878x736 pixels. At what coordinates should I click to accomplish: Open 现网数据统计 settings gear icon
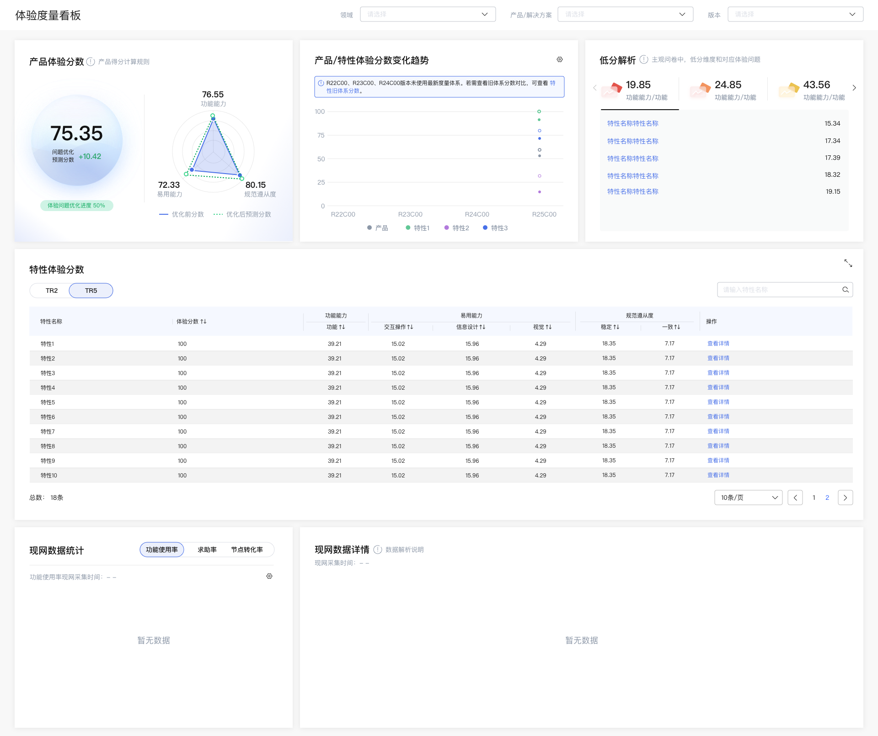click(x=269, y=576)
